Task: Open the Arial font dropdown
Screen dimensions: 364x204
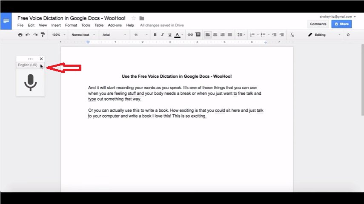Action: coord(114,35)
